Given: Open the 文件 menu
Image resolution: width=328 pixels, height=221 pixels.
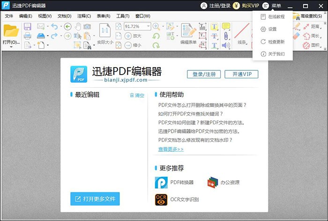Looking at the screenshot, I should 9,16.
